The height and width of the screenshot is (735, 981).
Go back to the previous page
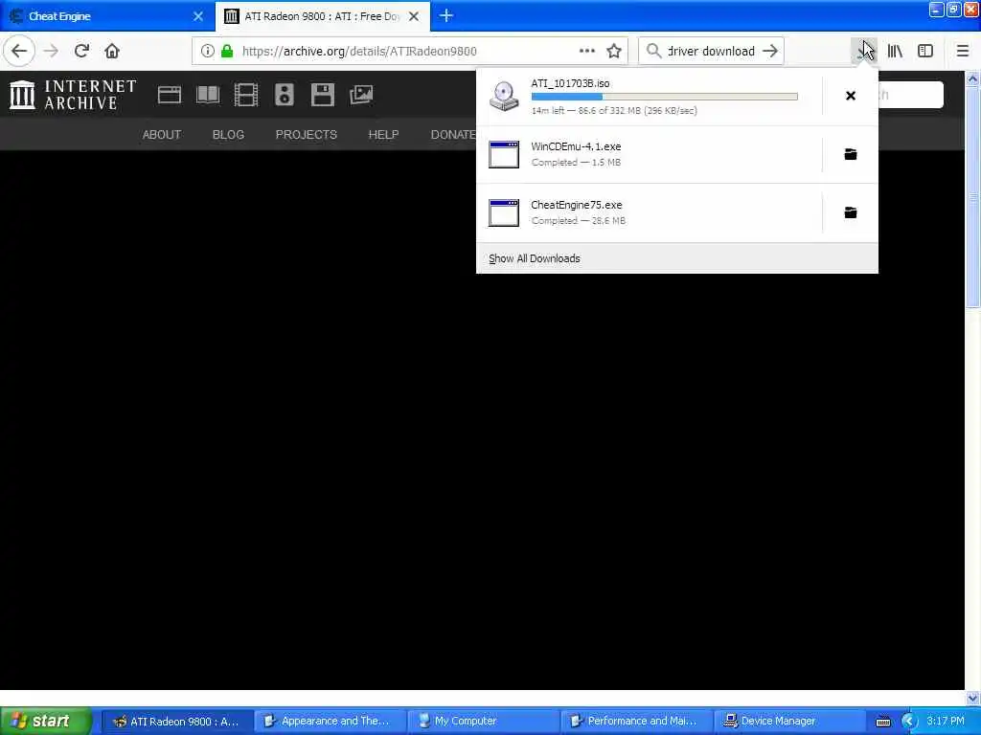[x=19, y=52]
